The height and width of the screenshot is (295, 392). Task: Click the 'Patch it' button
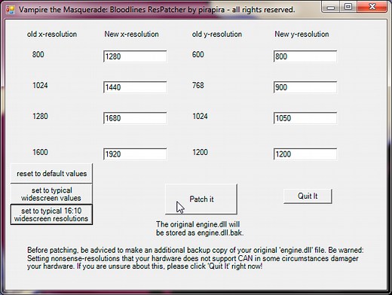201,199
